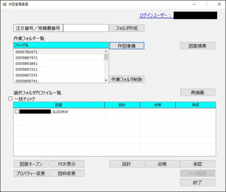Click the bottom 点検 button
Image resolution: width=226 pixels, height=192 pixels.
pos(162,164)
